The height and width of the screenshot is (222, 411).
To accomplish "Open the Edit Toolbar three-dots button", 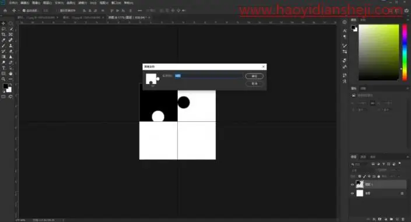I will click(x=10, y=79).
